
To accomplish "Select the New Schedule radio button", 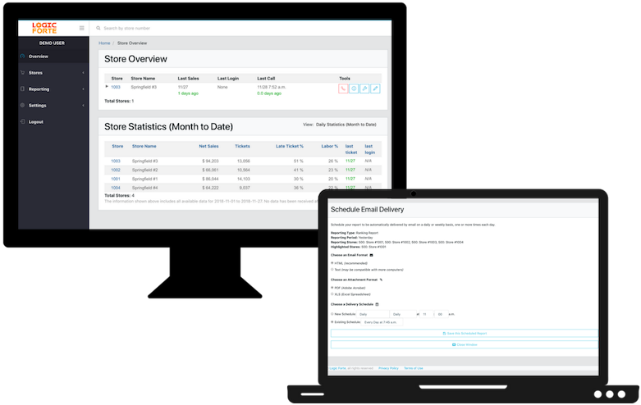I will [332, 314].
